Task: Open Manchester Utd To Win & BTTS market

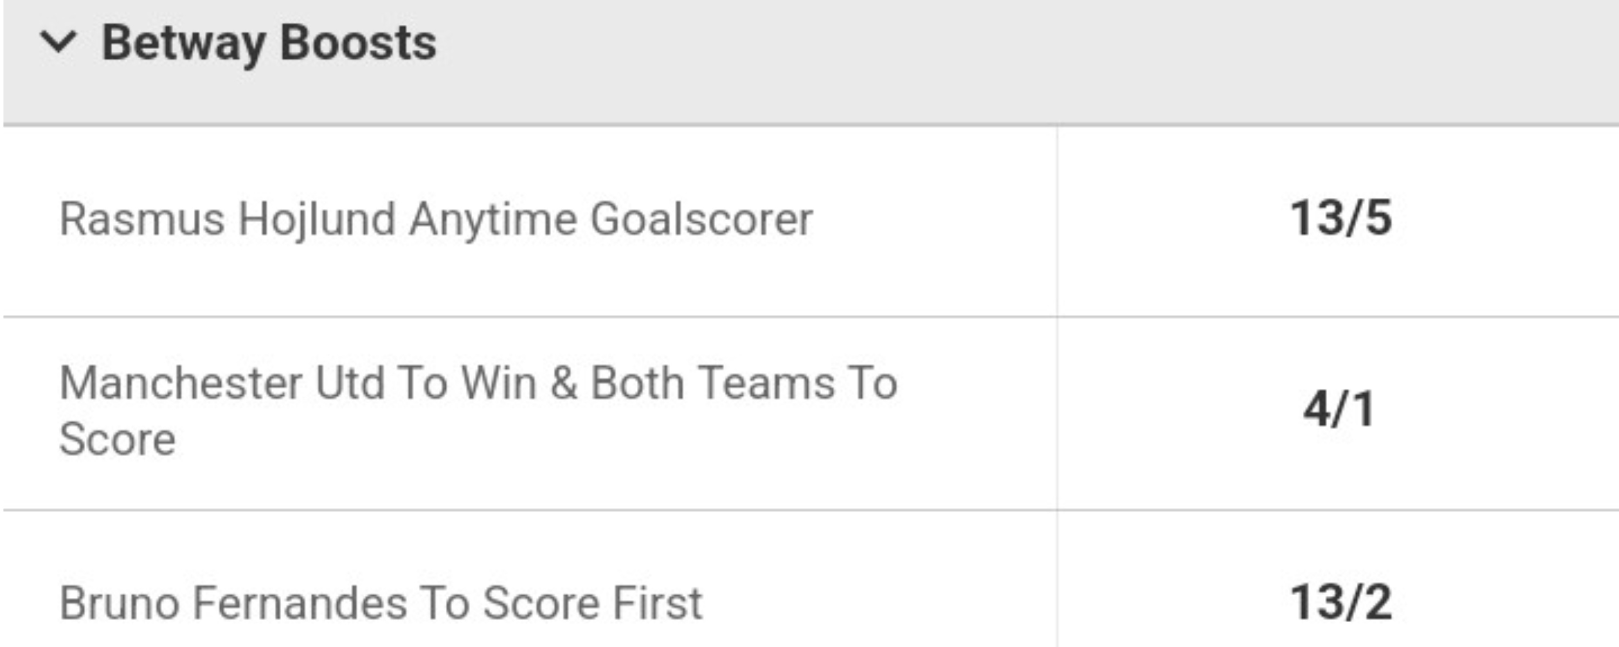Action: 478,383
